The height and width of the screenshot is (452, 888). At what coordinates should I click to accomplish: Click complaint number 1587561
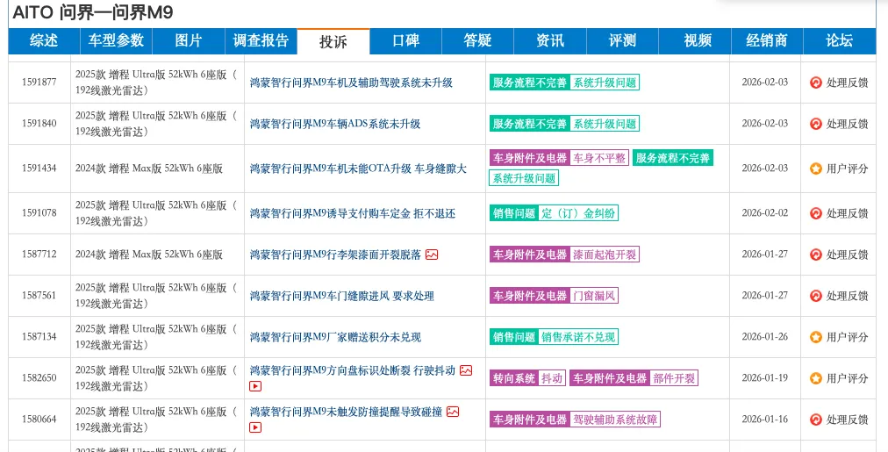[39, 296]
